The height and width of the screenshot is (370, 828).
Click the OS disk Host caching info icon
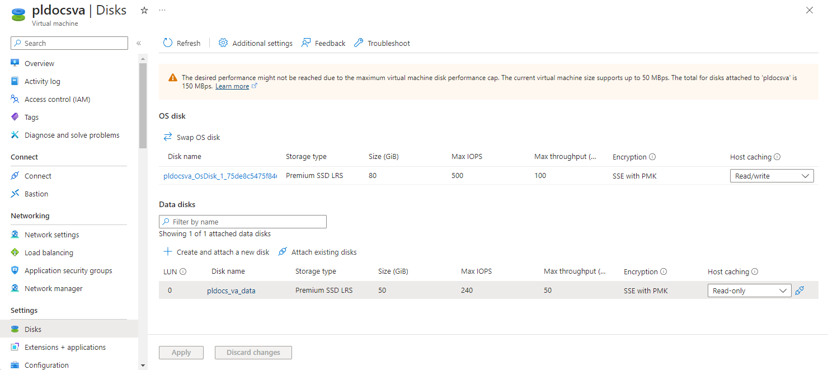[x=777, y=157]
